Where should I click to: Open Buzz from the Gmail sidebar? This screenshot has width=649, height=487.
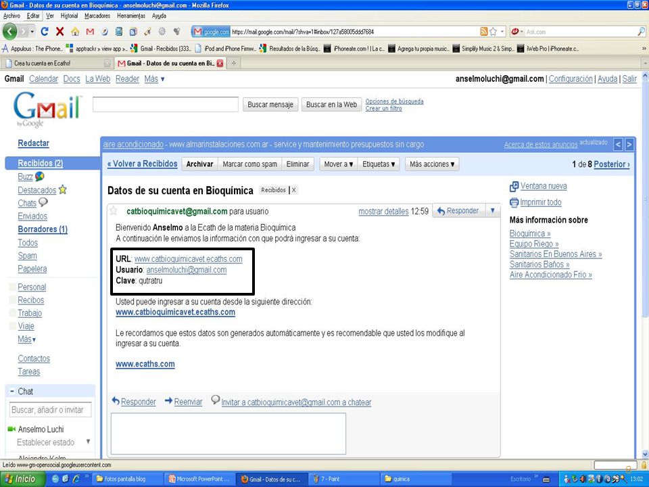[25, 177]
